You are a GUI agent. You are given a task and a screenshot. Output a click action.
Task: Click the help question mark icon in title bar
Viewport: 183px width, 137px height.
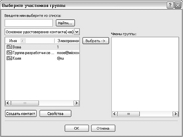click(x=170, y=5)
